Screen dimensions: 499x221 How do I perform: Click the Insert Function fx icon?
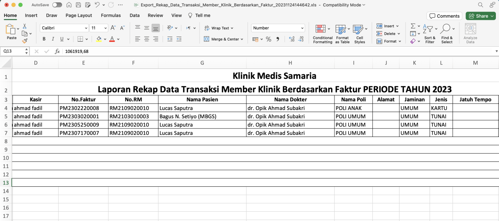click(x=57, y=51)
